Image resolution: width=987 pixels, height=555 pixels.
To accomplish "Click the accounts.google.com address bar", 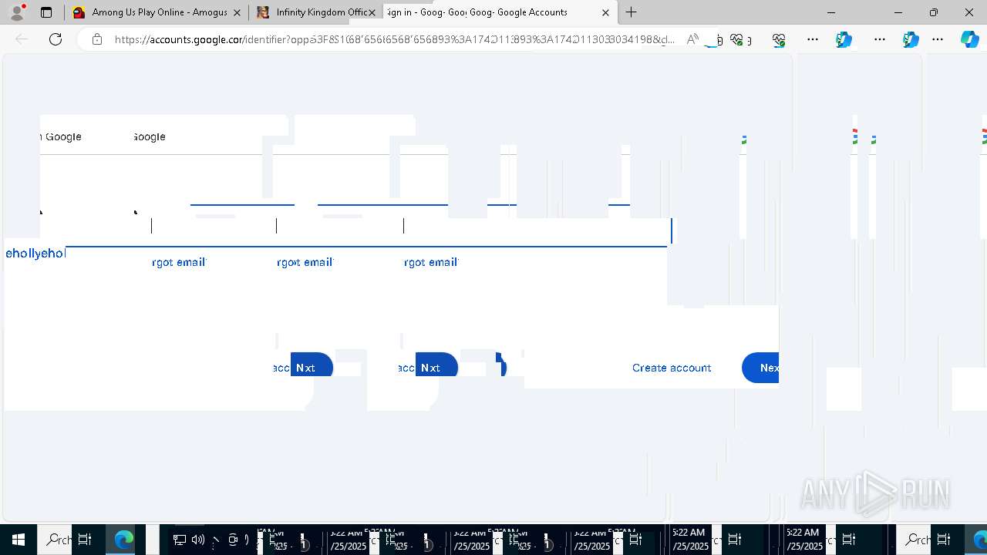I will click(x=393, y=39).
